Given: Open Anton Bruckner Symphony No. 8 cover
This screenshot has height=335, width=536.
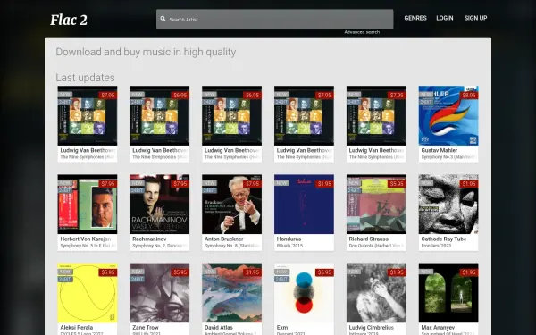Looking at the screenshot, I should (231, 204).
